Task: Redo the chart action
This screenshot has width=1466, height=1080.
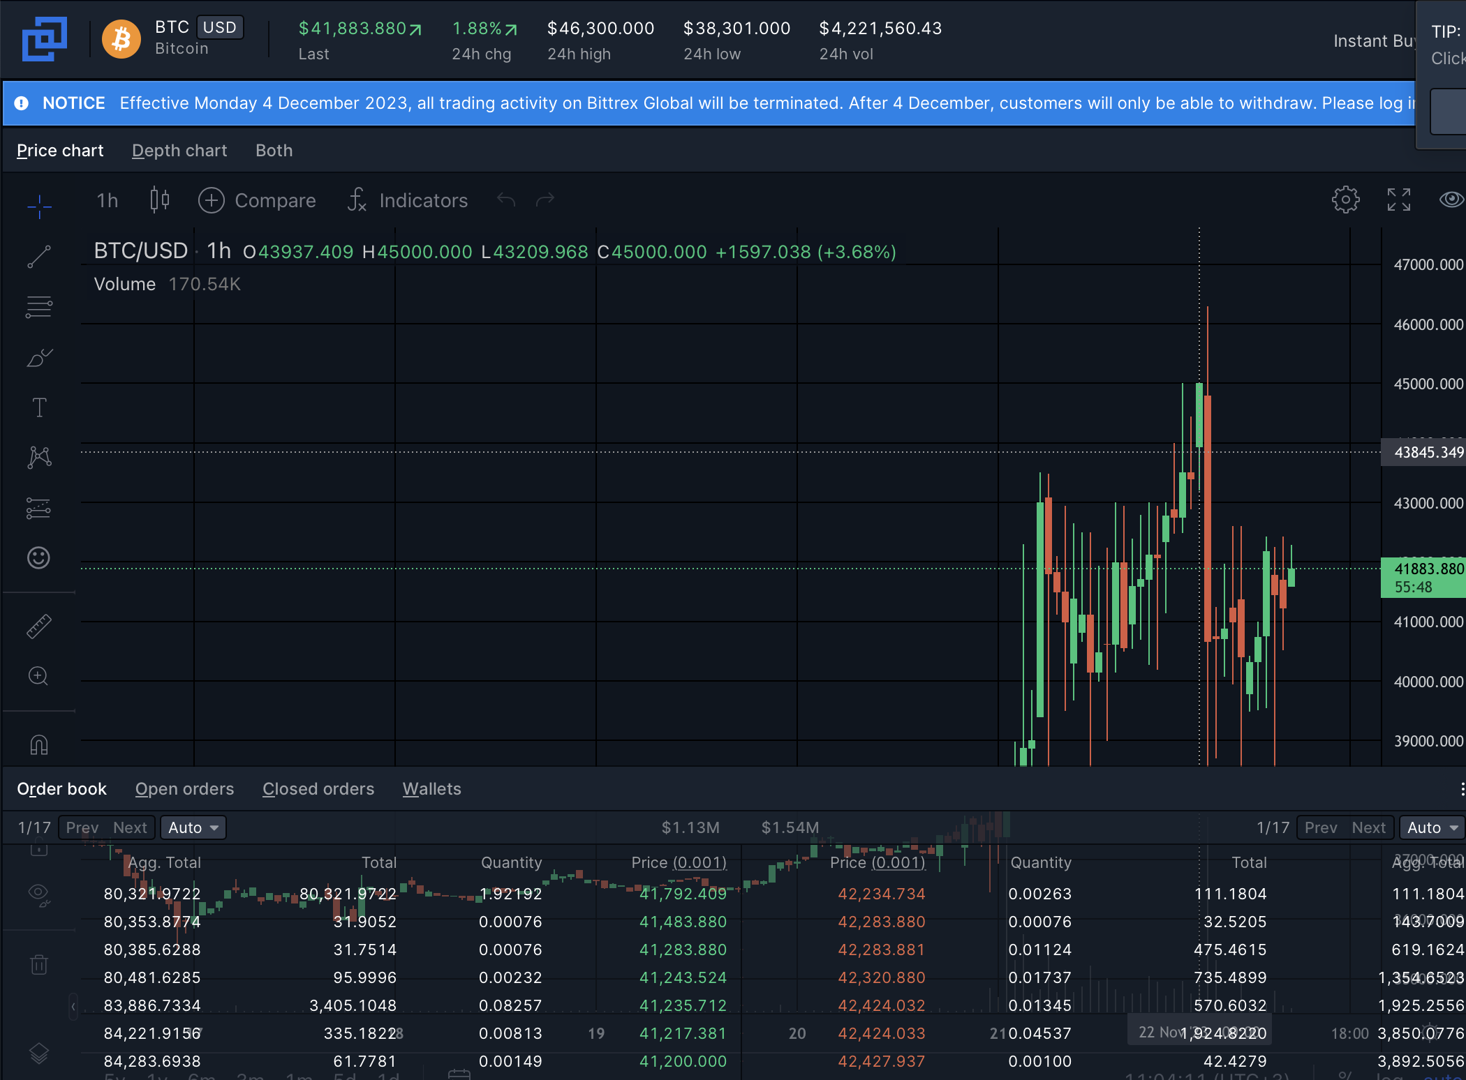Action: pyautogui.click(x=545, y=200)
